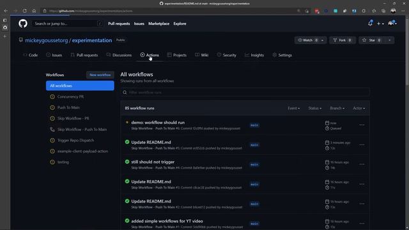
Task: Go to the browser home page
Action: 34,11
